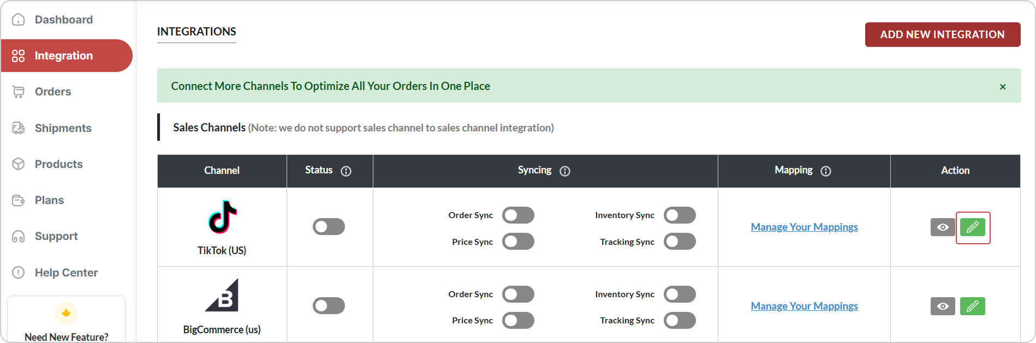
Task: Go to Shipments in the sidebar
Action: coord(63,128)
